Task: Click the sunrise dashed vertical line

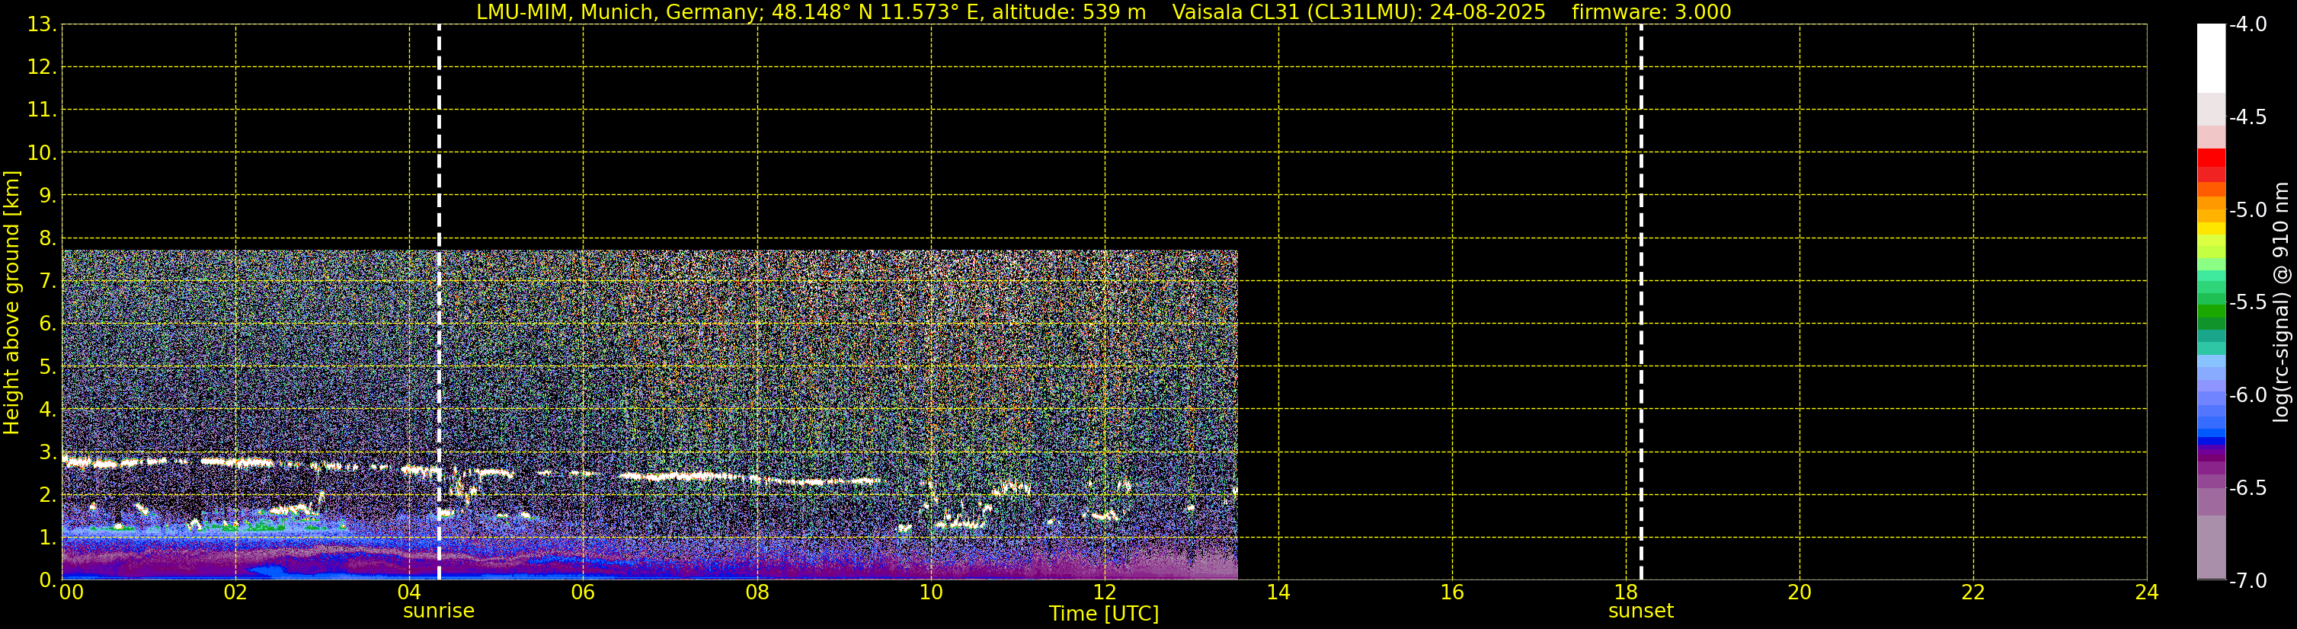Action: click(439, 302)
